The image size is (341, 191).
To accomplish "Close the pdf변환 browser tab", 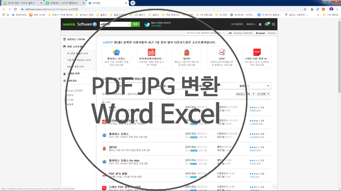I will point(126,3).
